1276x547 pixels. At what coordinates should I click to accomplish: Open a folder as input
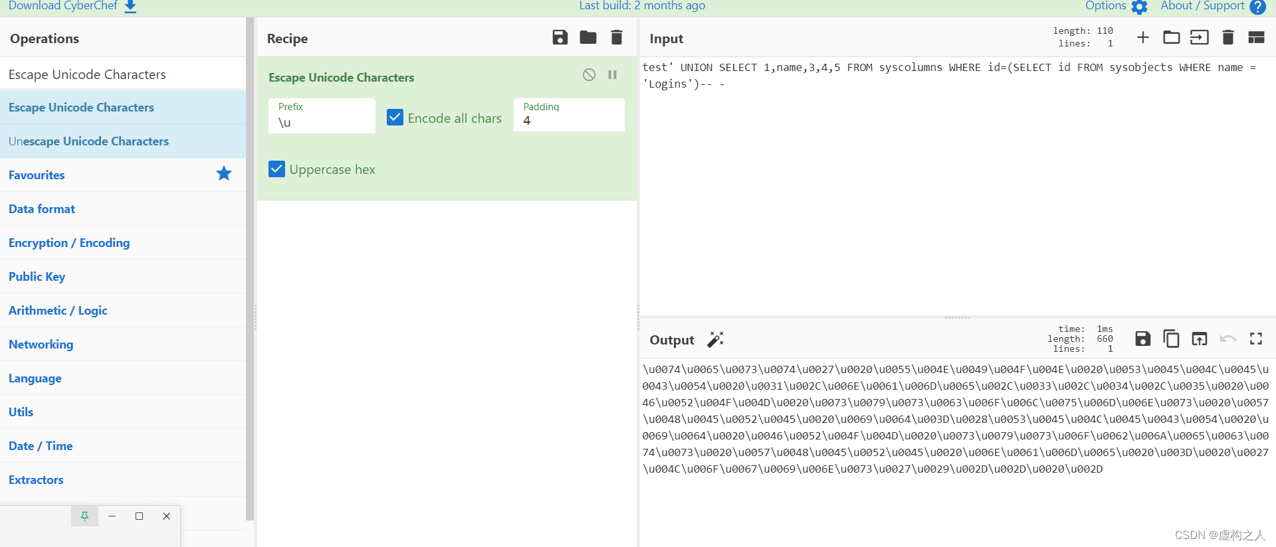pyautogui.click(x=1172, y=37)
